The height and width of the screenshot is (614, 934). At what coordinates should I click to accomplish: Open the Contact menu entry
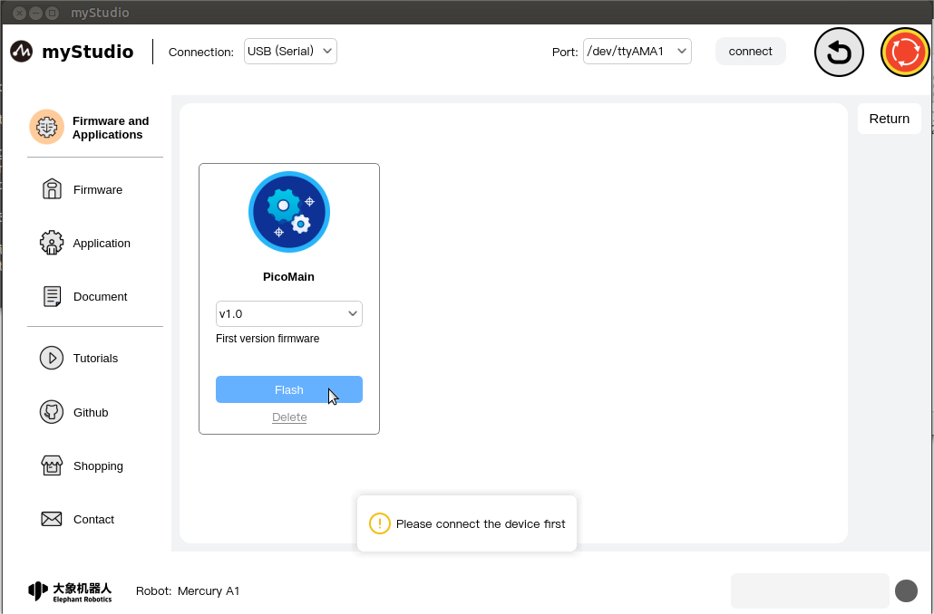(x=94, y=520)
